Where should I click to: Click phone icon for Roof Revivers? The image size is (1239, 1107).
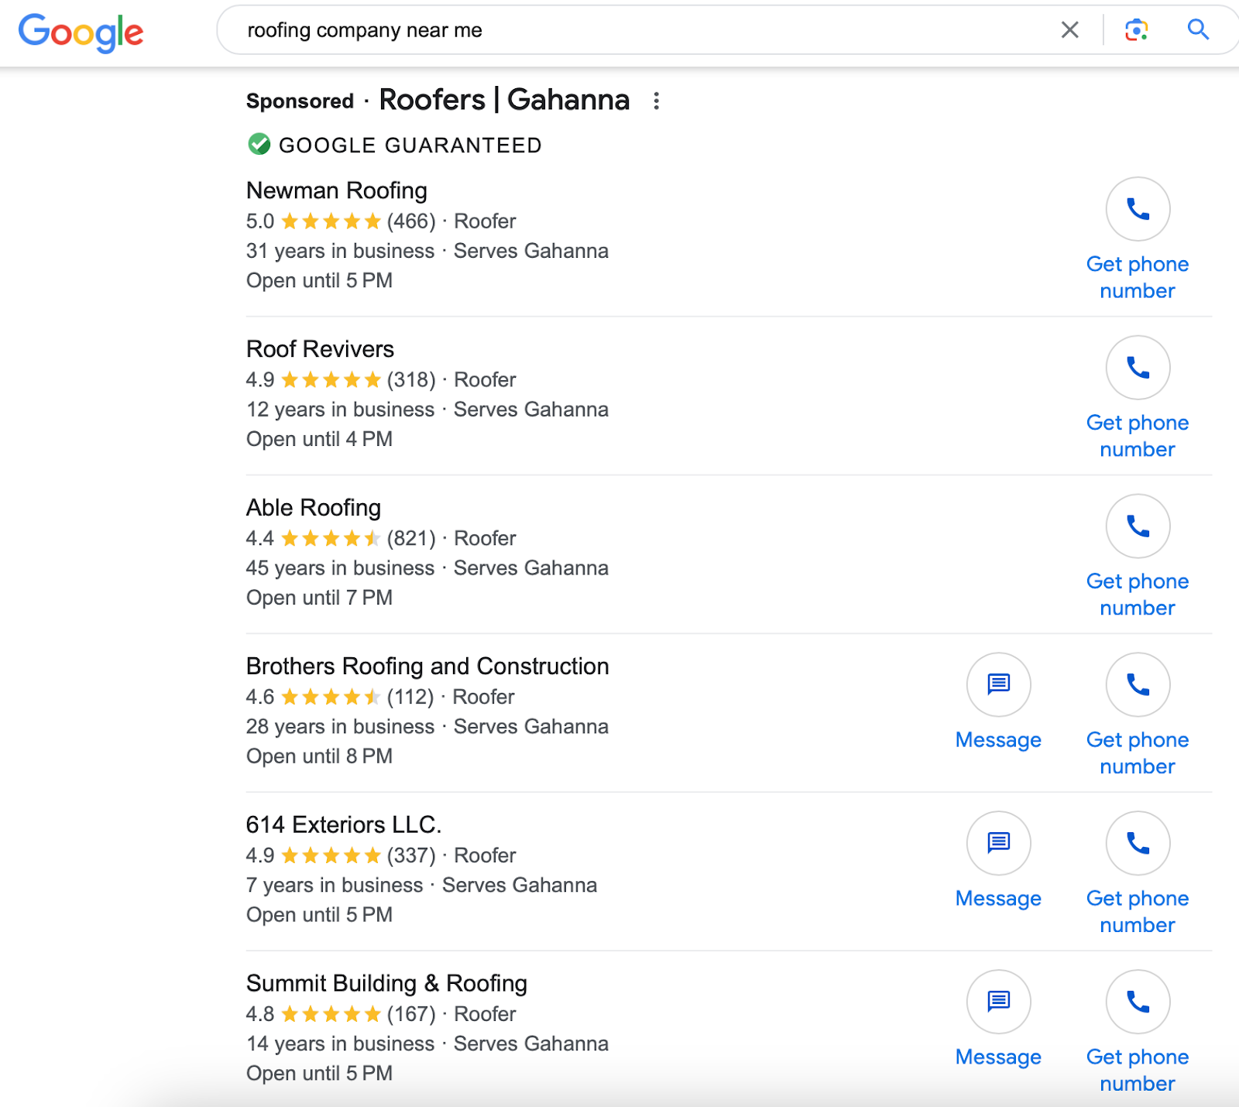point(1138,367)
